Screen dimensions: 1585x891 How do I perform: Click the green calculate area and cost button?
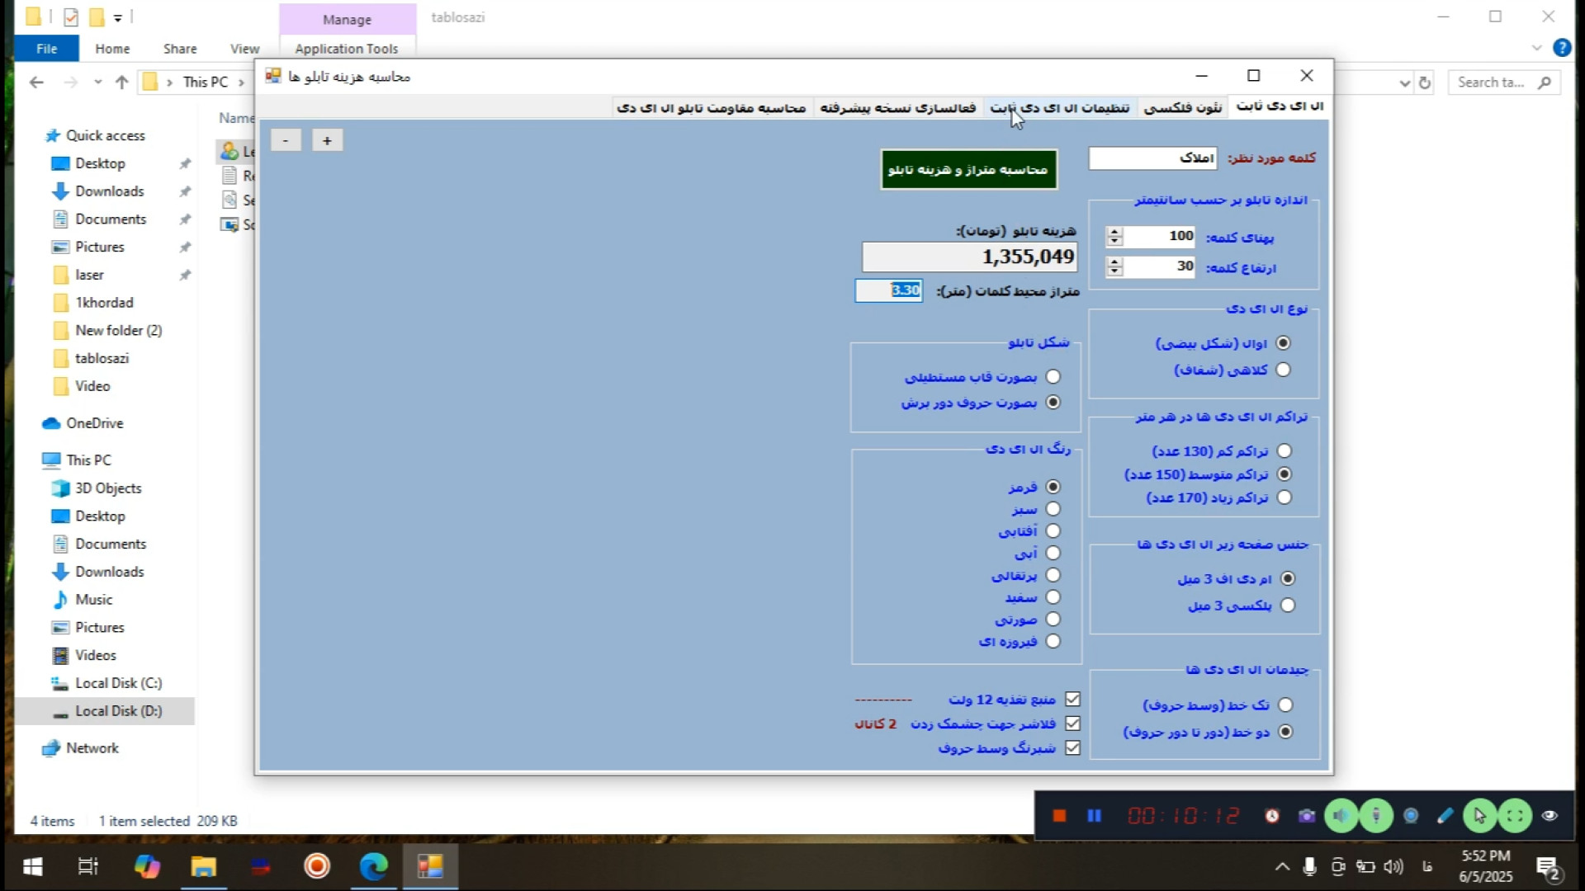click(968, 169)
